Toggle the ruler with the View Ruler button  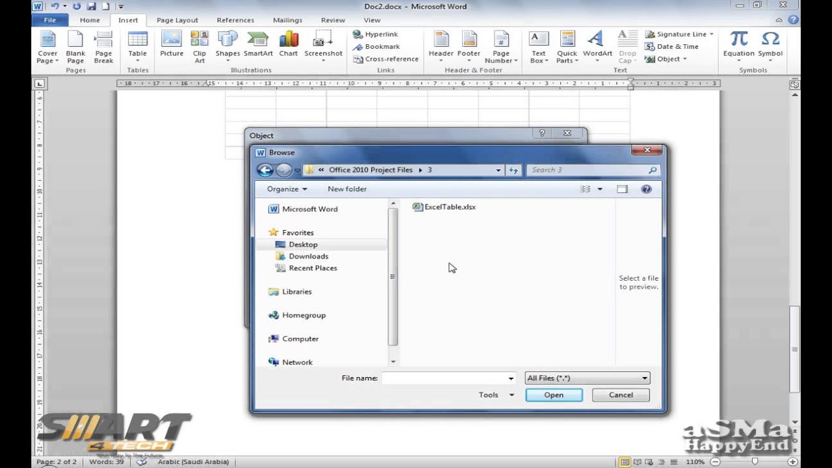[794, 84]
